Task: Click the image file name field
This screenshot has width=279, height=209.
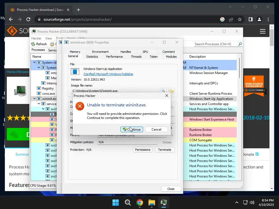Action: 115,91
